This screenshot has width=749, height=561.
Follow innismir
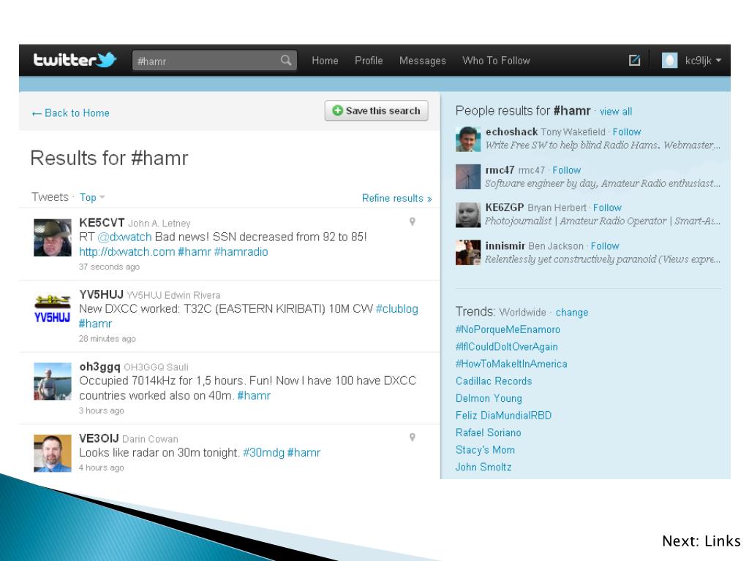605,246
